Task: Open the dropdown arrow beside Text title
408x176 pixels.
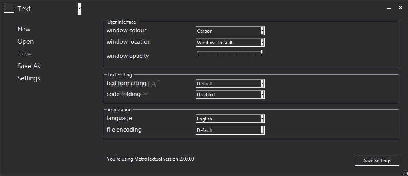Action: [80, 9]
